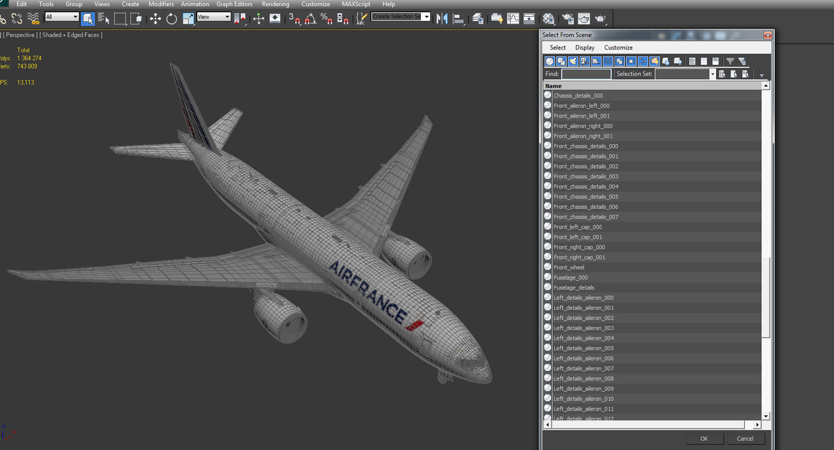This screenshot has height=450, width=834.
Task: Click vertical scrollbar down arrow in list
Action: (766, 416)
